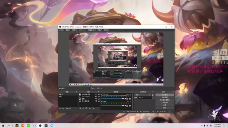Increase transition duration with the up arrow
The width and height of the screenshot is (228, 128).
153,97
